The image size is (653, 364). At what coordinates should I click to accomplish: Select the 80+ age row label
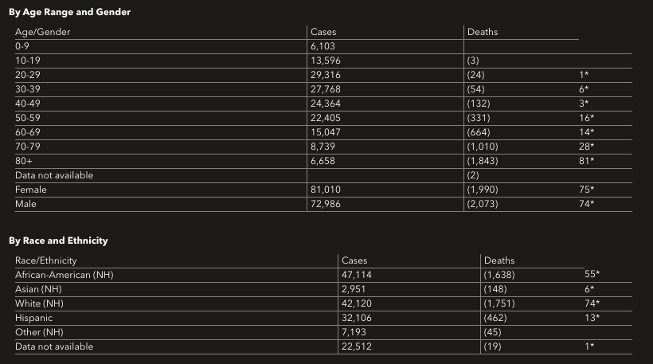(x=24, y=161)
